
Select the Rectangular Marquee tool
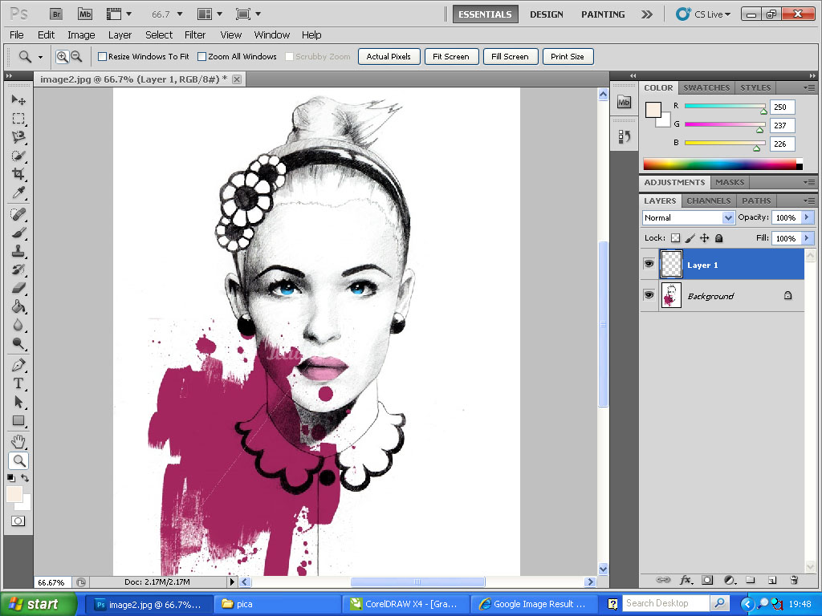pyautogui.click(x=19, y=119)
